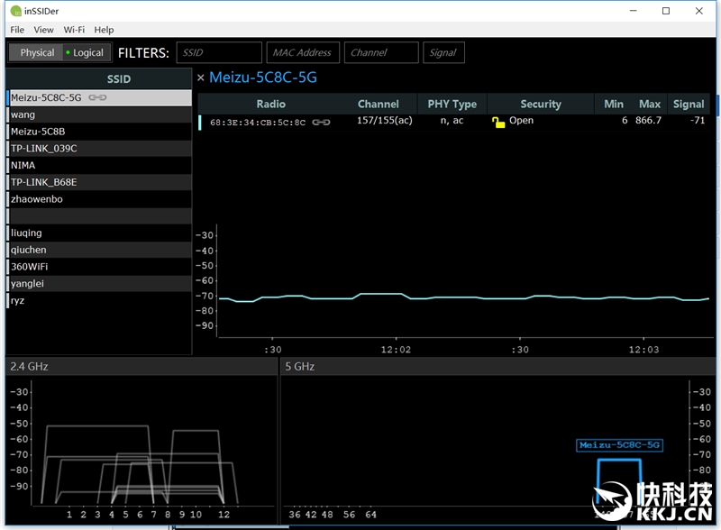Click the Signal filter field

(443, 52)
